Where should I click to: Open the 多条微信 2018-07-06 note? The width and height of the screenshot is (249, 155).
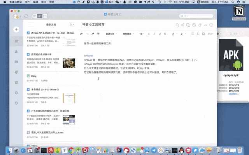[x=51, y=96]
